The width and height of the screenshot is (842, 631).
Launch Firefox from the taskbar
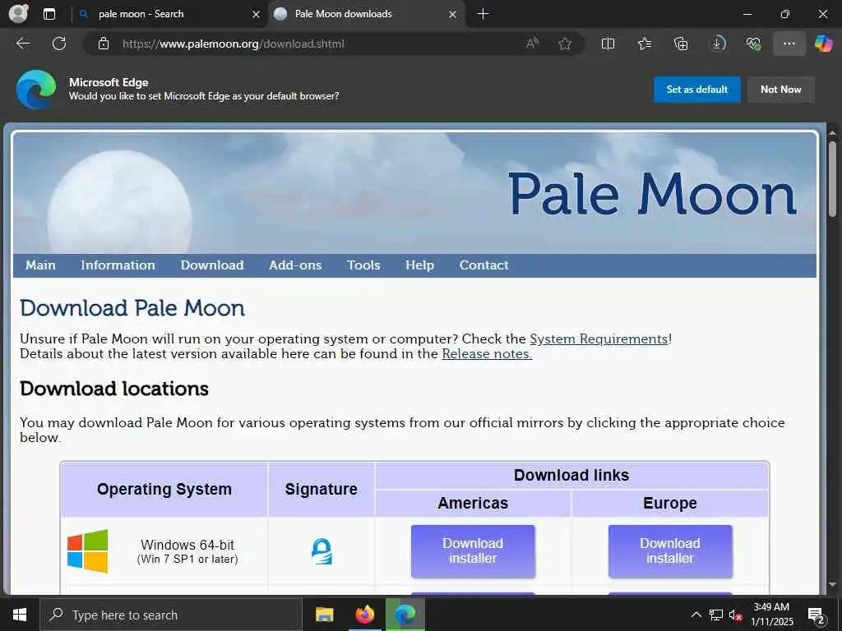(x=364, y=615)
